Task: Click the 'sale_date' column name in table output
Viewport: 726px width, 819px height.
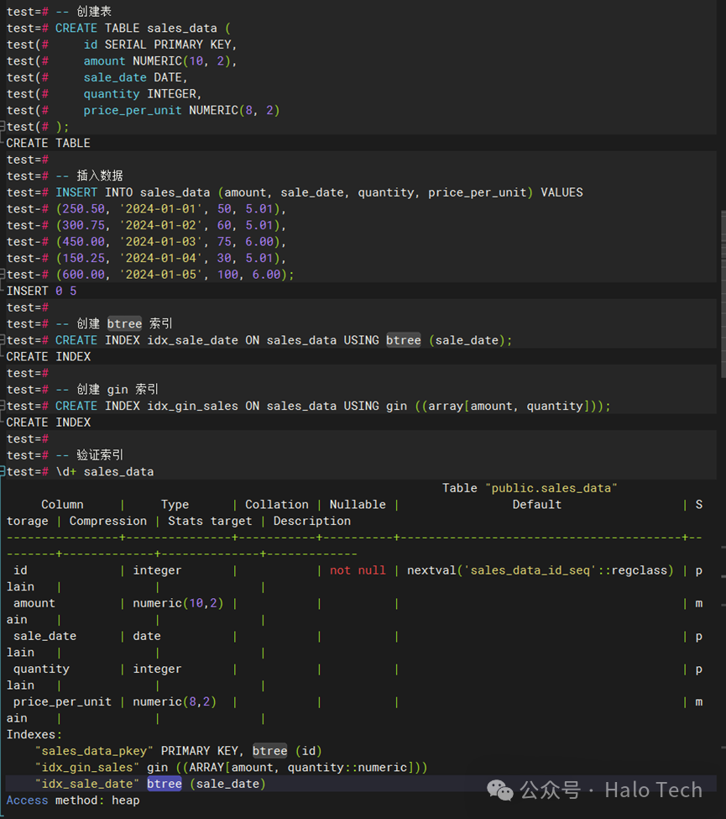Action: 44,636
